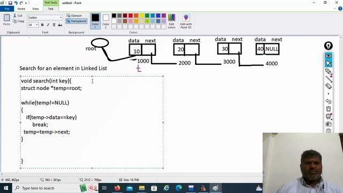Toggle underline formatting
This screenshot has height=193, width=343.
[54, 25]
